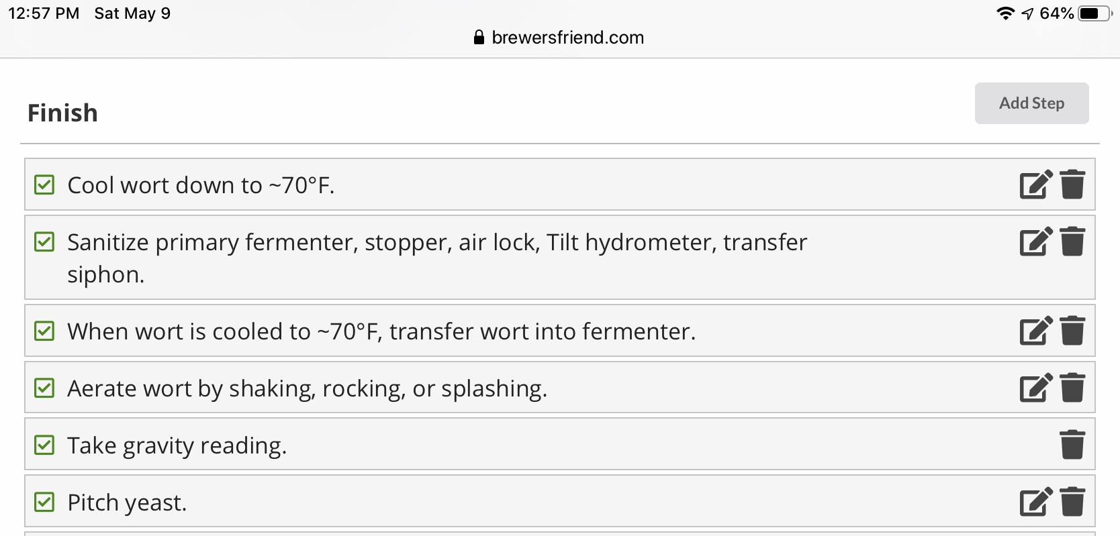This screenshot has width=1120, height=536.
Task: Tap the brewersfriend.com address bar
Action: (559, 38)
